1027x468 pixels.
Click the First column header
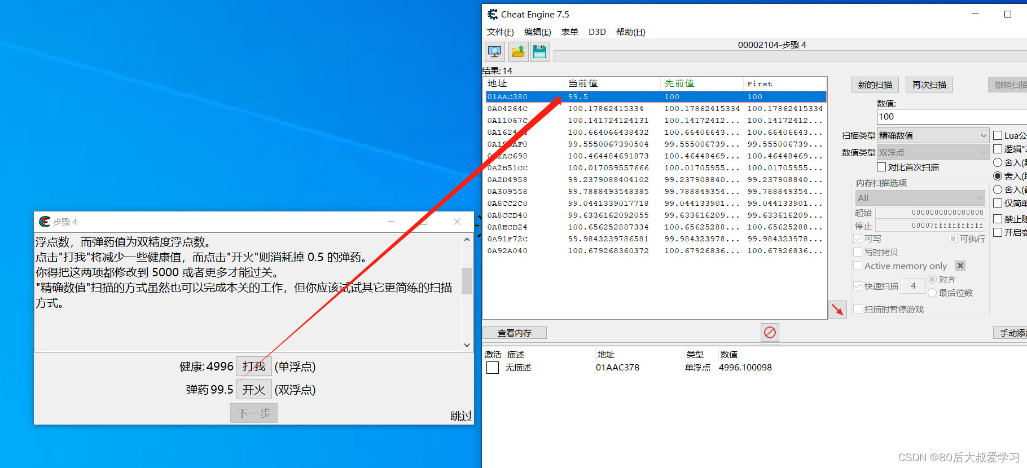785,83
